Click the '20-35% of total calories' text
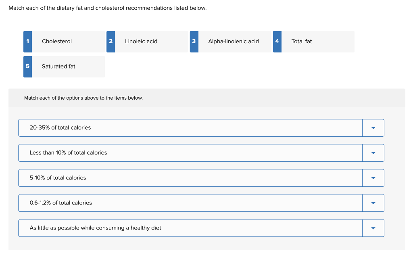Screen dimensions: 413x257 click(x=60, y=127)
